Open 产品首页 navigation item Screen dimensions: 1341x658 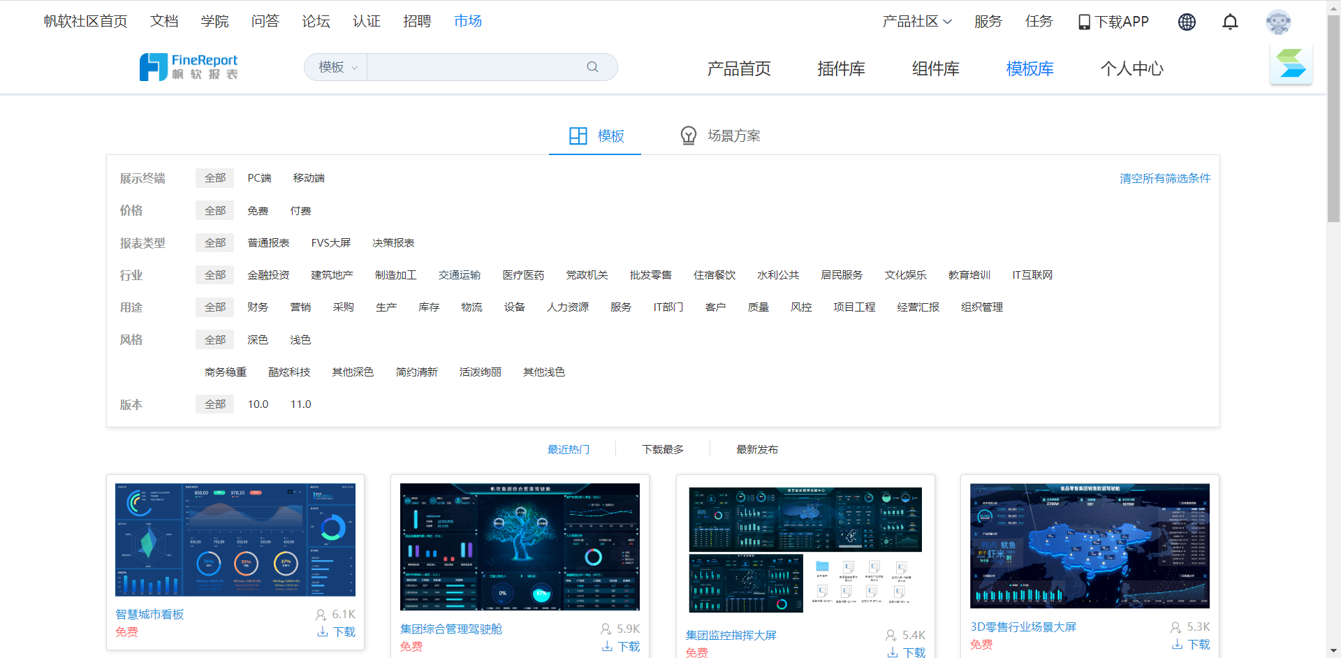tap(738, 68)
